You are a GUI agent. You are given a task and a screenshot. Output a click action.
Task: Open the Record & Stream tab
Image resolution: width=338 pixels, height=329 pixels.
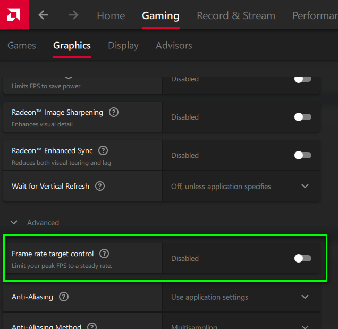236,15
